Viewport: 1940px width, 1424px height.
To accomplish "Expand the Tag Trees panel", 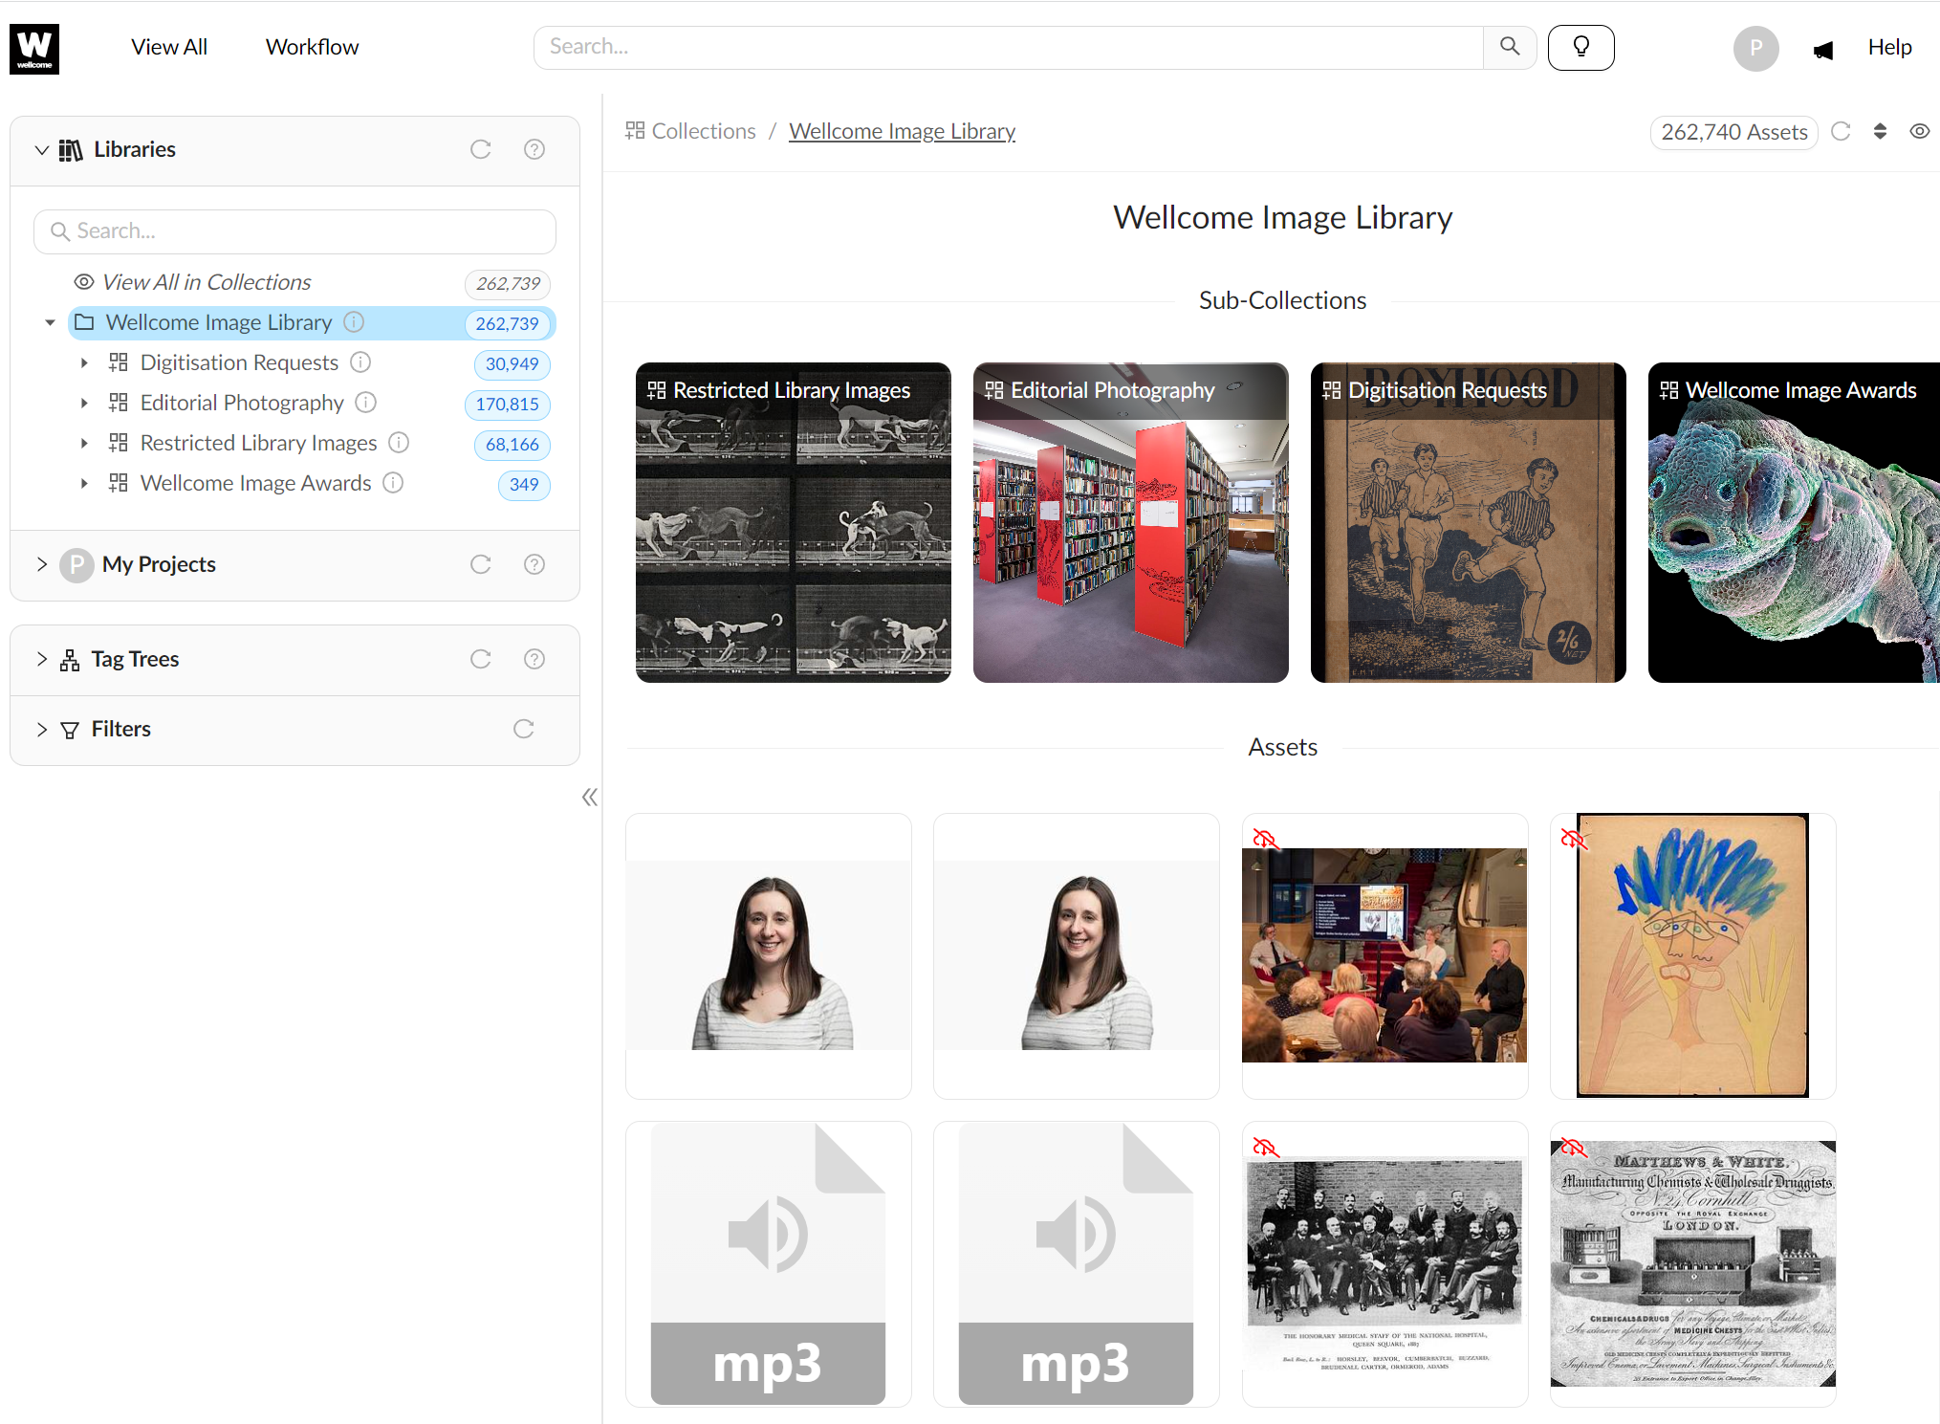I will pyautogui.click(x=41, y=659).
